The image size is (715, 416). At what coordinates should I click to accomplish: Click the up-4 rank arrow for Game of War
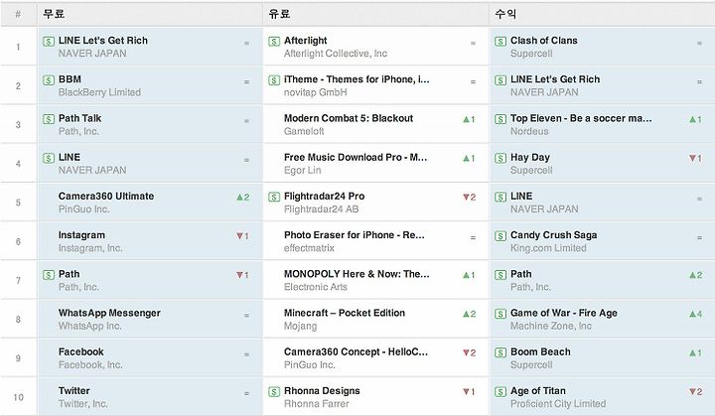[695, 314]
